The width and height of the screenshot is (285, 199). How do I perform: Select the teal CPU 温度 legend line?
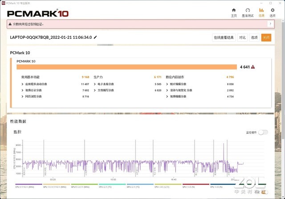click(112, 184)
